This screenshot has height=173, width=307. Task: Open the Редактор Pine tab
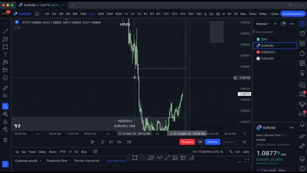(x=57, y=161)
